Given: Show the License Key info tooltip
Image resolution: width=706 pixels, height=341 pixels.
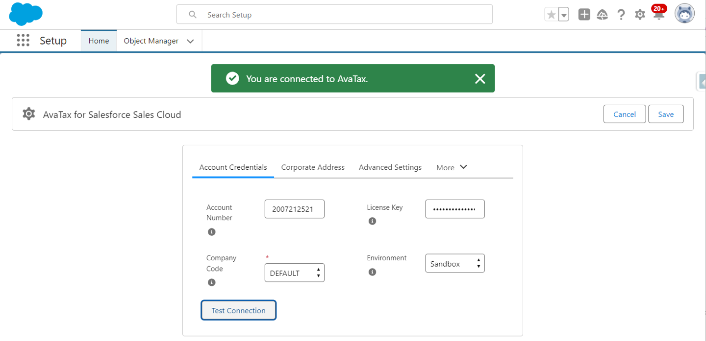Looking at the screenshot, I should [x=372, y=221].
